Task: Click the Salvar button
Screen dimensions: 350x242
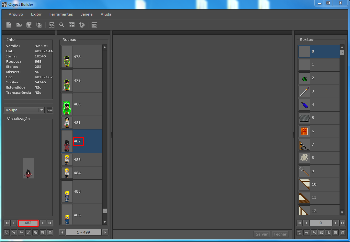Action: 262,234
